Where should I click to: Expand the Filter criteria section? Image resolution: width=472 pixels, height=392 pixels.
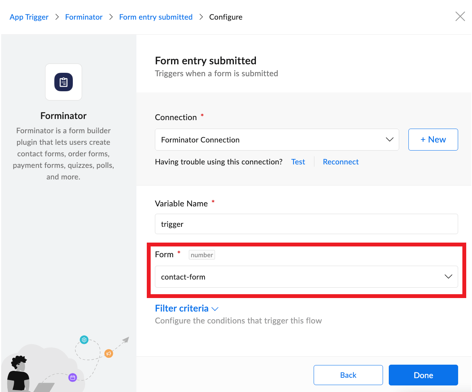click(x=186, y=308)
